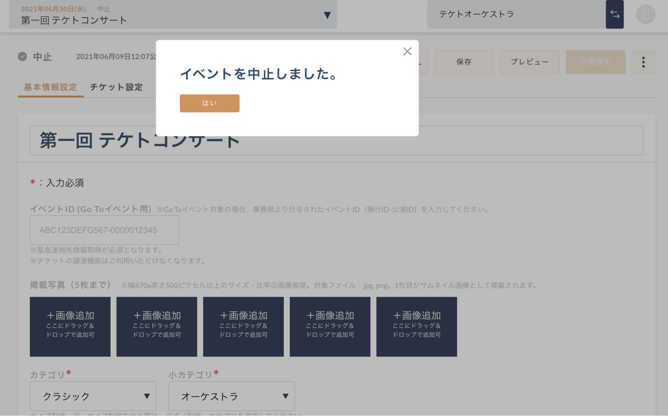
Task: Click the 入力必須 required note text
Action: pyautogui.click(x=65, y=183)
